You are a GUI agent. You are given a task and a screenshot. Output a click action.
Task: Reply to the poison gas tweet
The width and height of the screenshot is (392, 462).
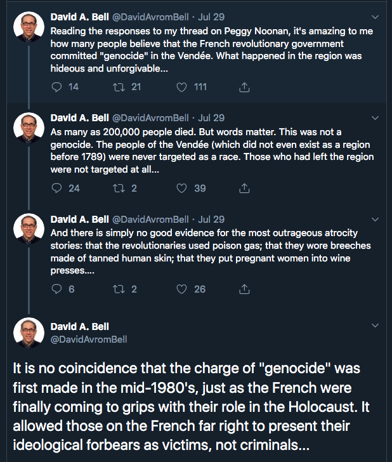56,289
